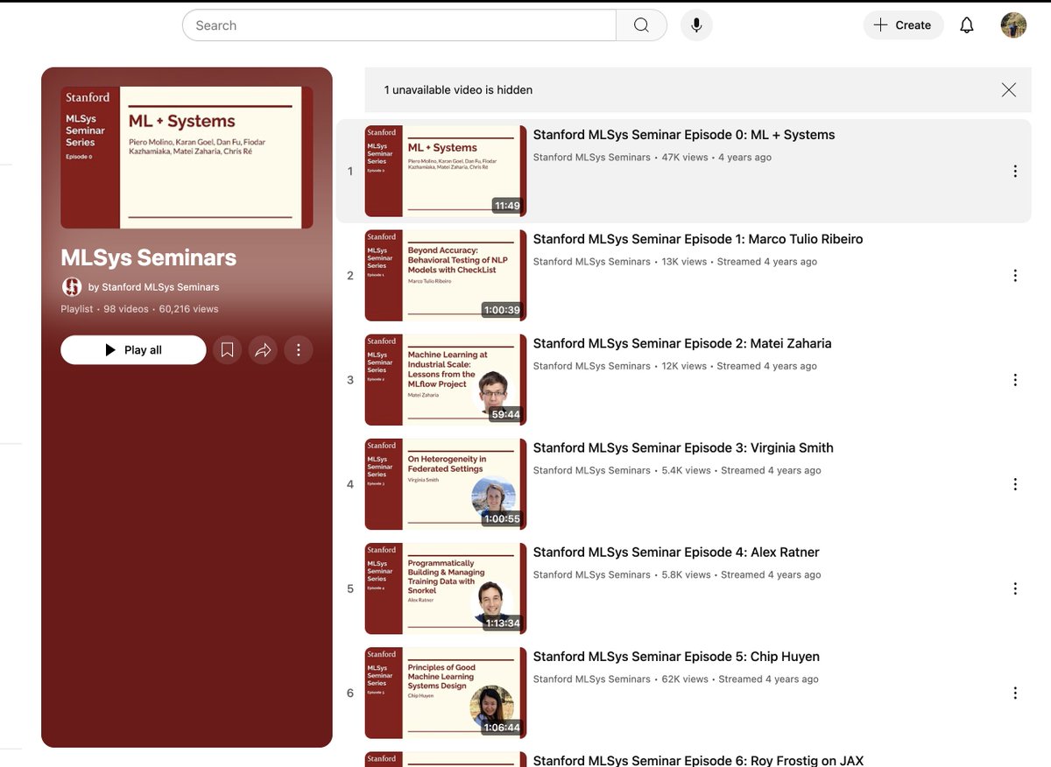Screen dimensions: 1051x767
Task: Save the playlist using the bookmark icon
Action: (227, 349)
